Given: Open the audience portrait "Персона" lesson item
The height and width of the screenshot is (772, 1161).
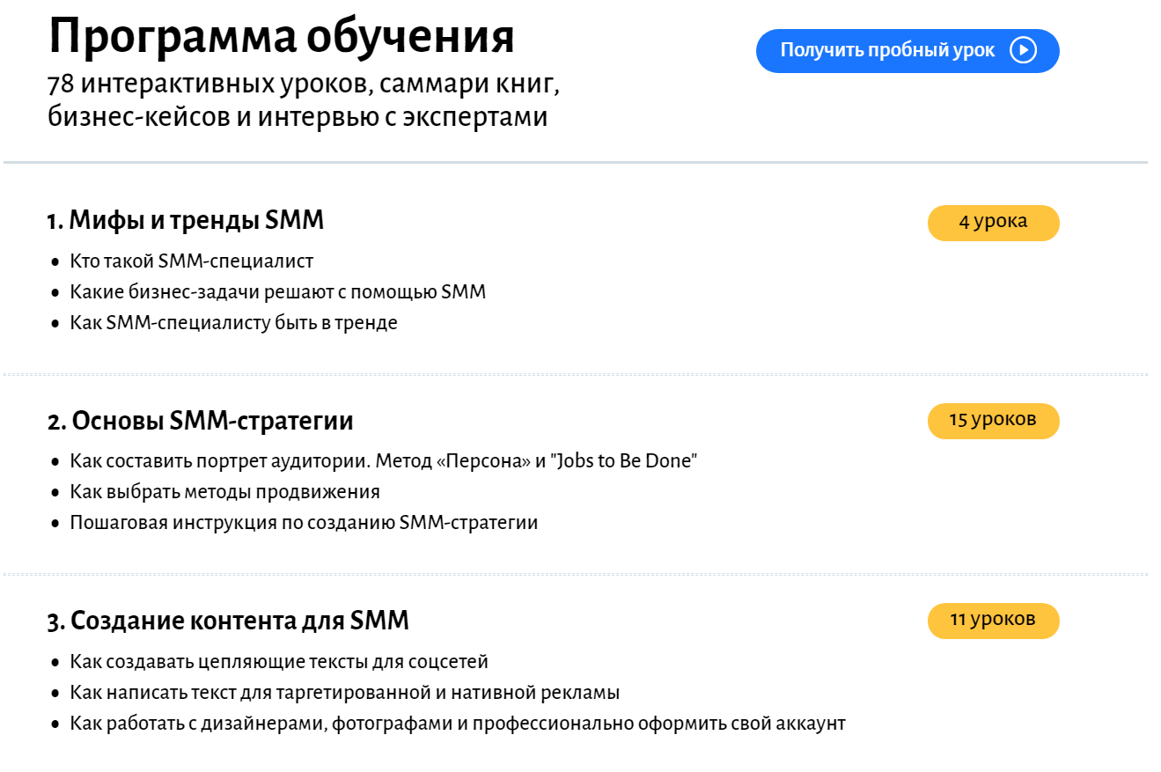Looking at the screenshot, I should pos(384,461).
